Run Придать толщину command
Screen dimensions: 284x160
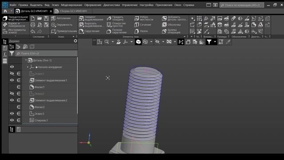tap(115, 18)
